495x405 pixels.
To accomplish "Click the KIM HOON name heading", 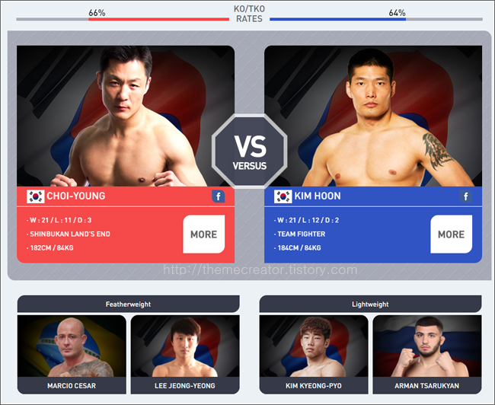I will (318, 196).
